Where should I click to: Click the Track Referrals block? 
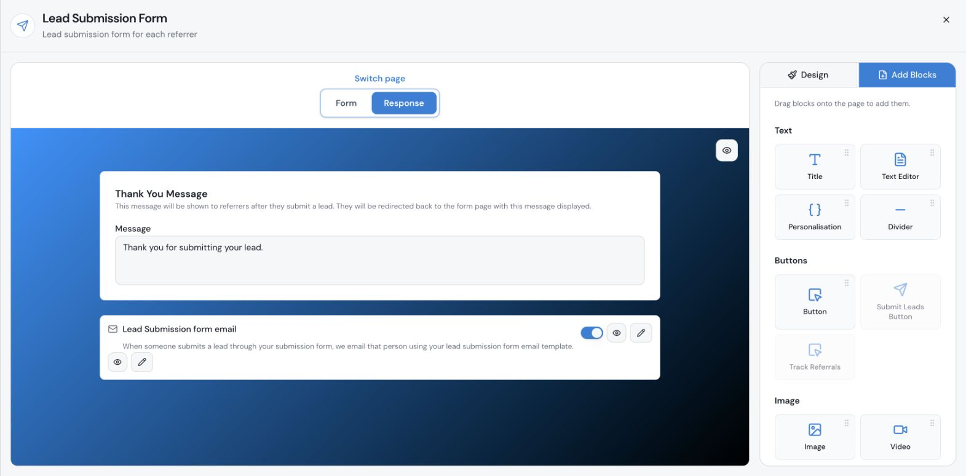[815, 357]
